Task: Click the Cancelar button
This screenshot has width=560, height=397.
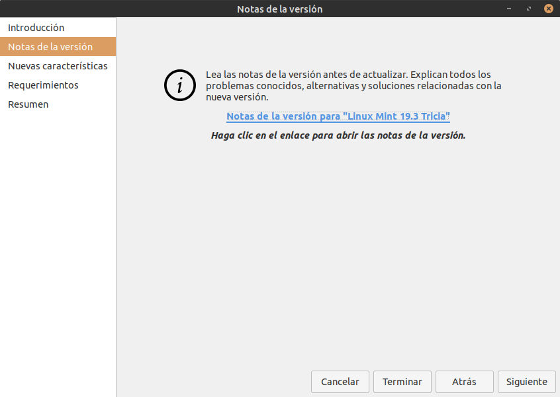Action: coord(340,382)
